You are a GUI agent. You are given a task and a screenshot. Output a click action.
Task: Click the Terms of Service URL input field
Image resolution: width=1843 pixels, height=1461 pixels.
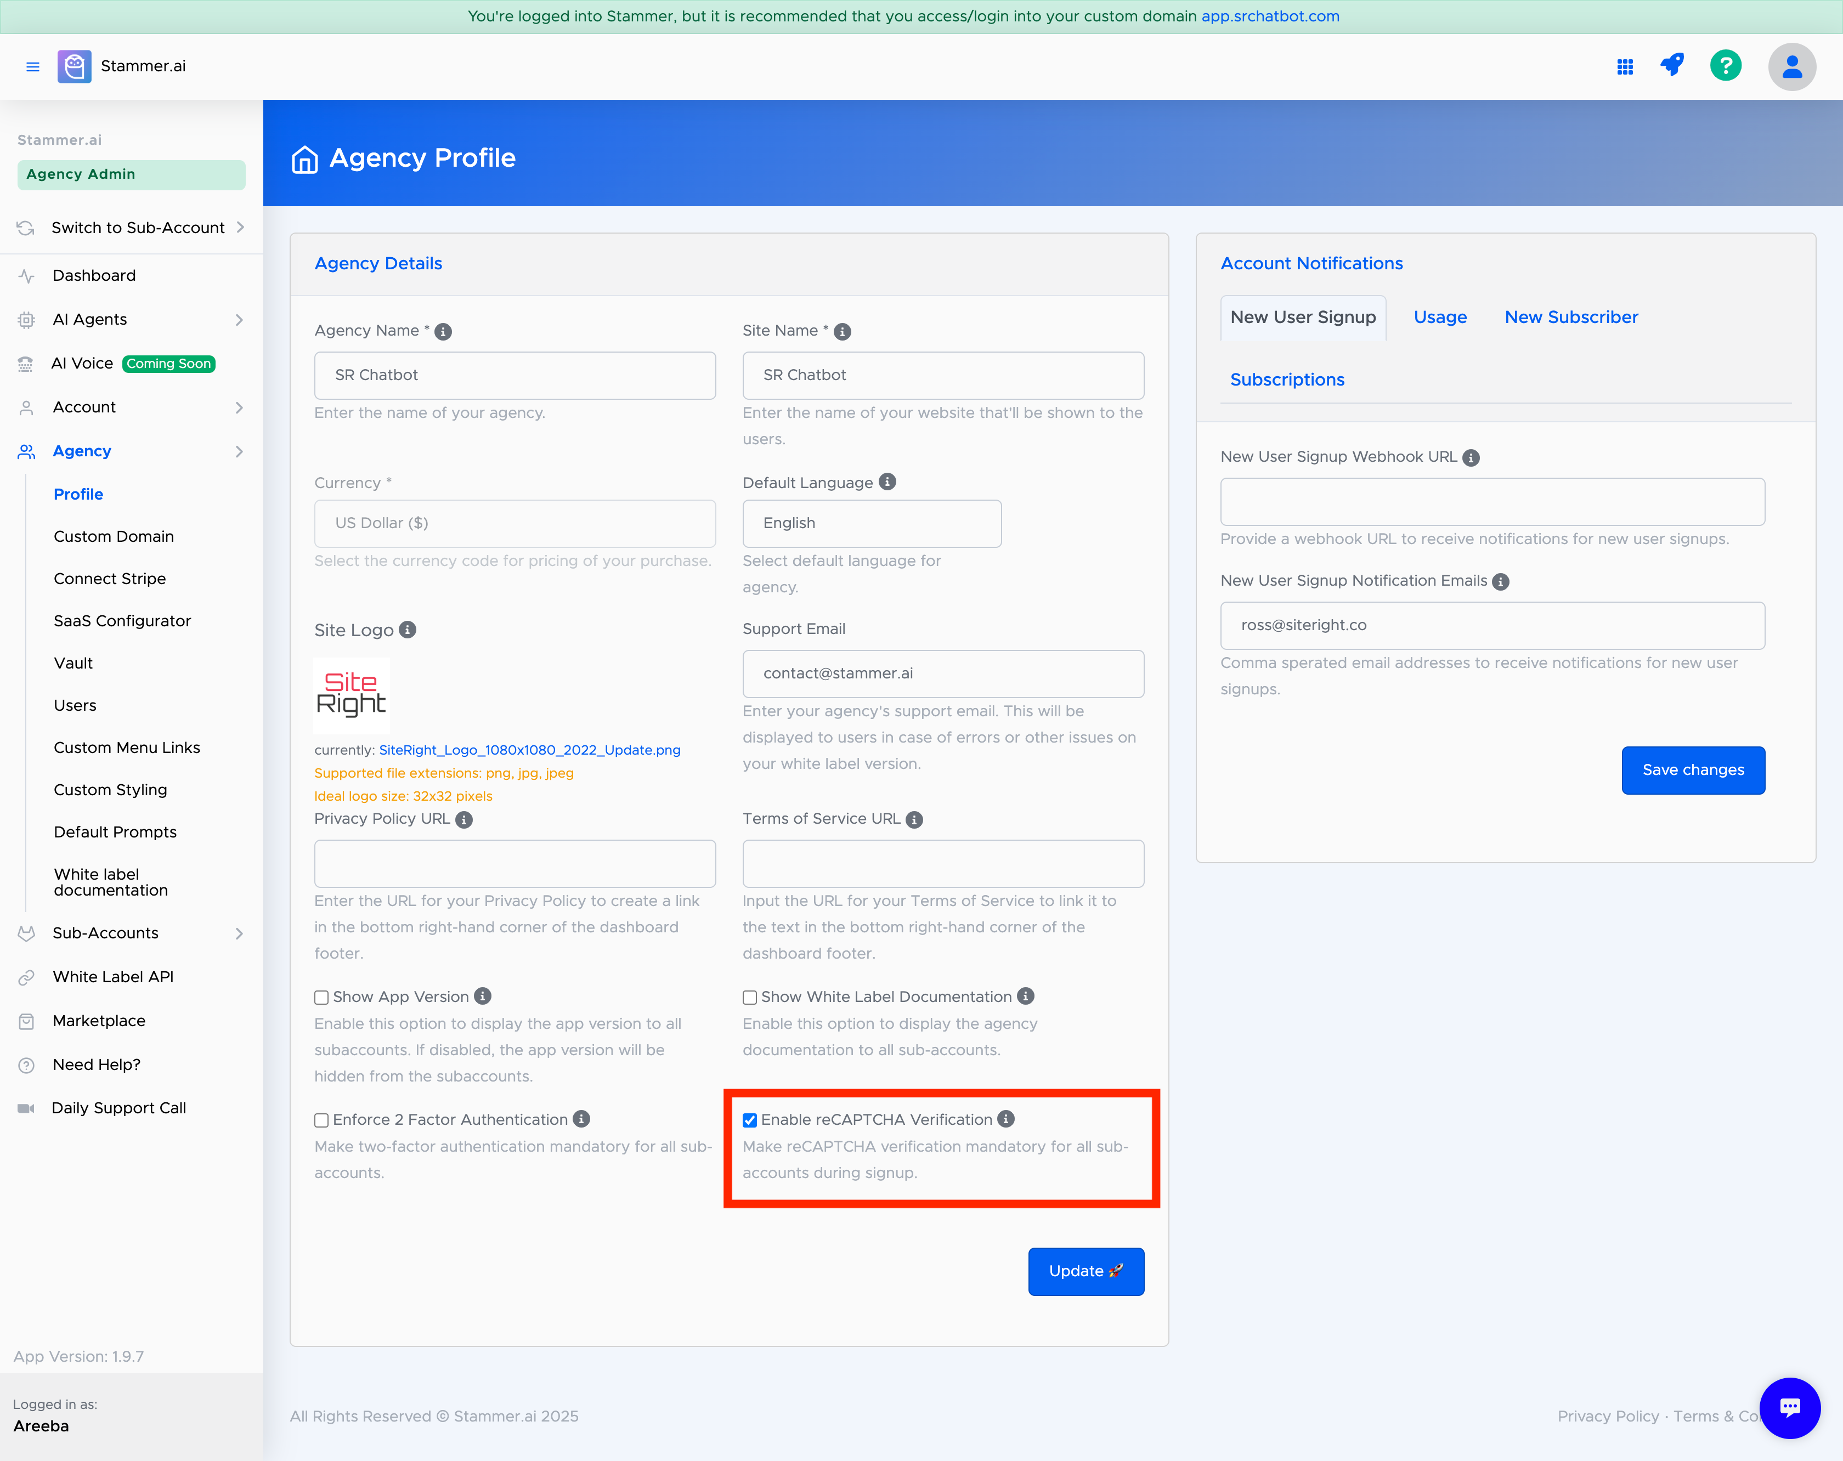pyautogui.click(x=943, y=863)
